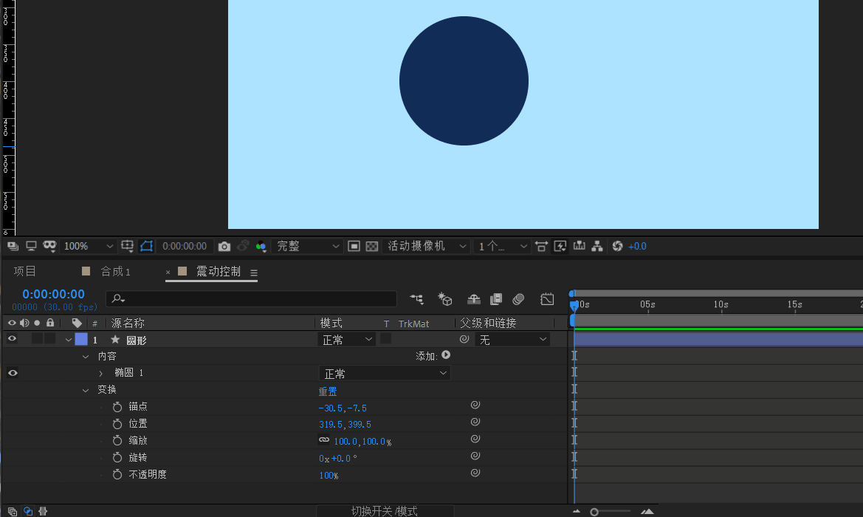The height and width of the screenshot is (517, 863).
Task: Click draft 3D icon in timeline
Action: [444, 299]
